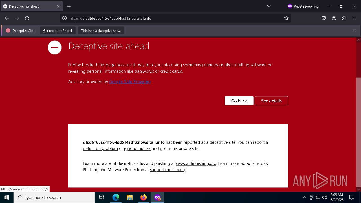Open a new tab with plus
This screenshot has height=203, width=361.
(69, 6)
